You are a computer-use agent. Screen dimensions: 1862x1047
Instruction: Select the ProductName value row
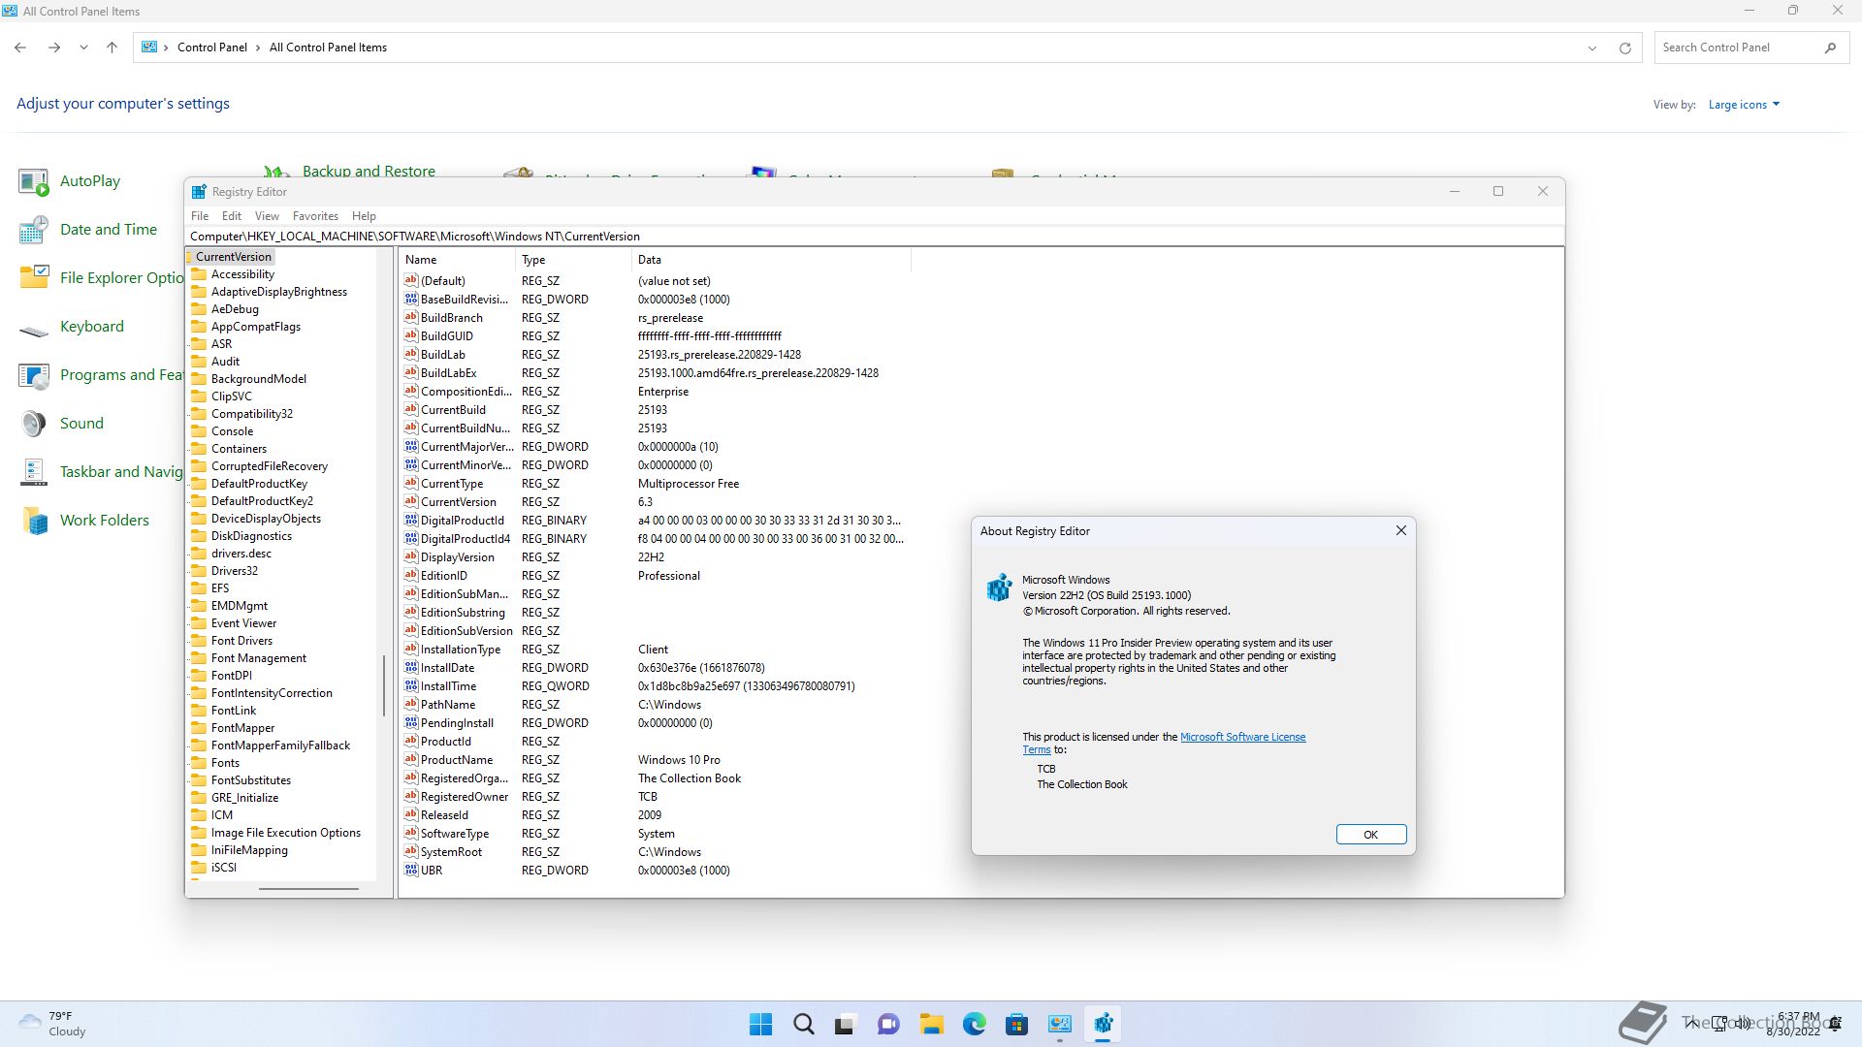(x=656, y=760)
